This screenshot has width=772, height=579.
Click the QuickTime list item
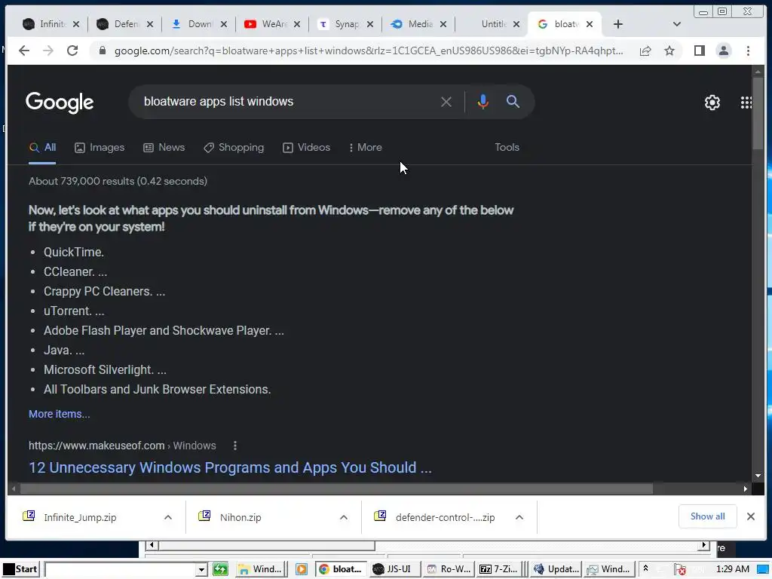click(74, 252)
